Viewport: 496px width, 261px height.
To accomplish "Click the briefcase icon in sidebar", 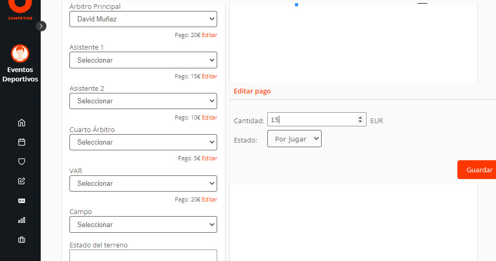I will click(x=21, y=240).
